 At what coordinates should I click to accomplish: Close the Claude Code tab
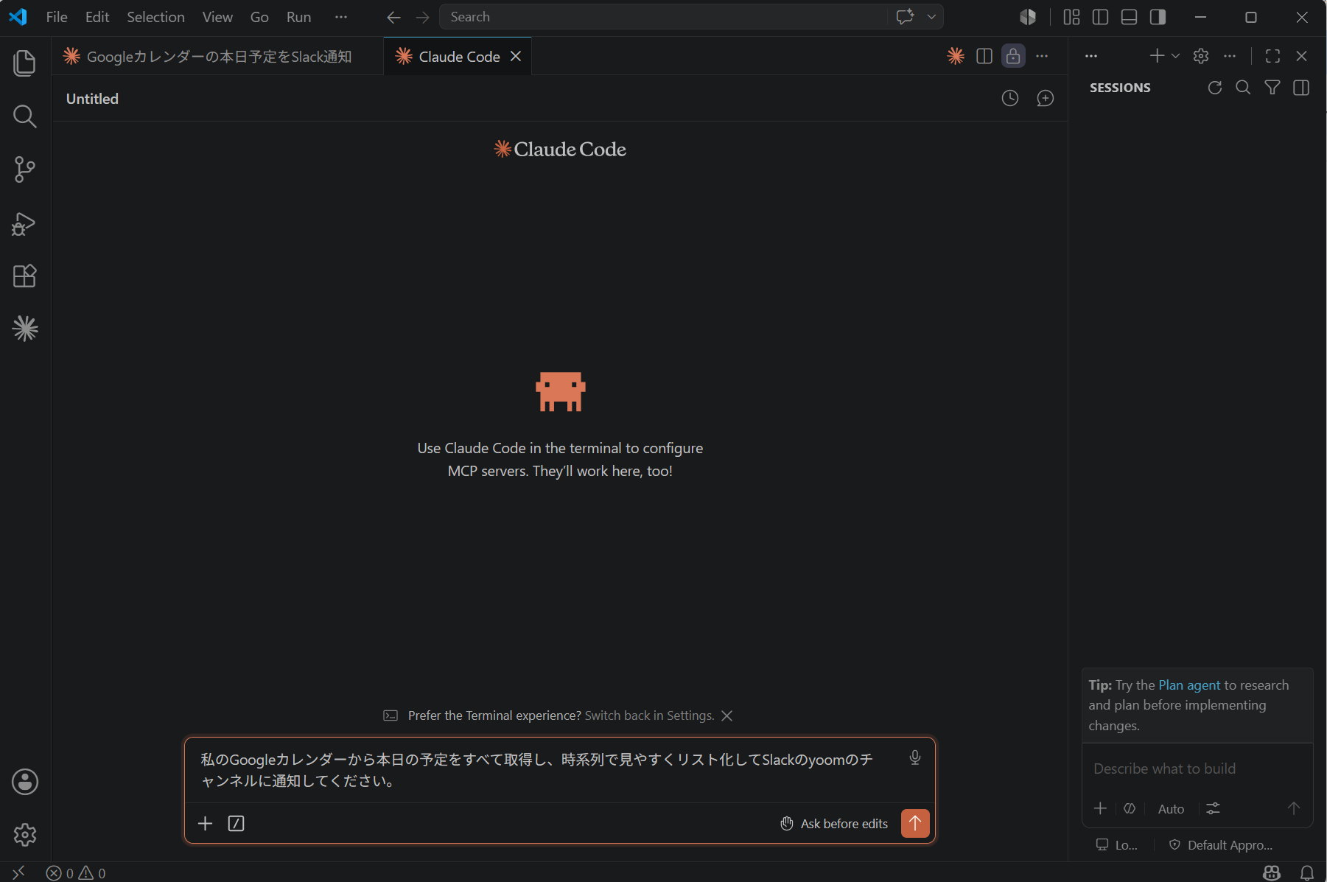coord(516,57)
